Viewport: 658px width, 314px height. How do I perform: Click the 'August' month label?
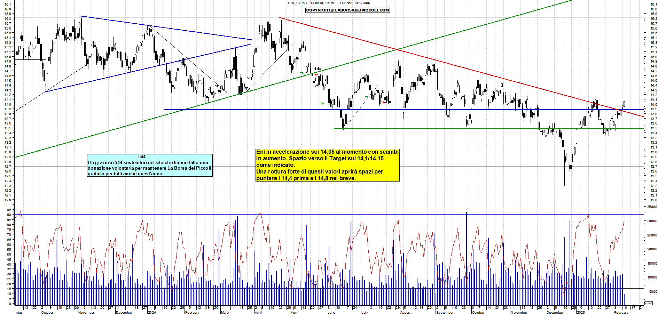(x=406, y=312)
